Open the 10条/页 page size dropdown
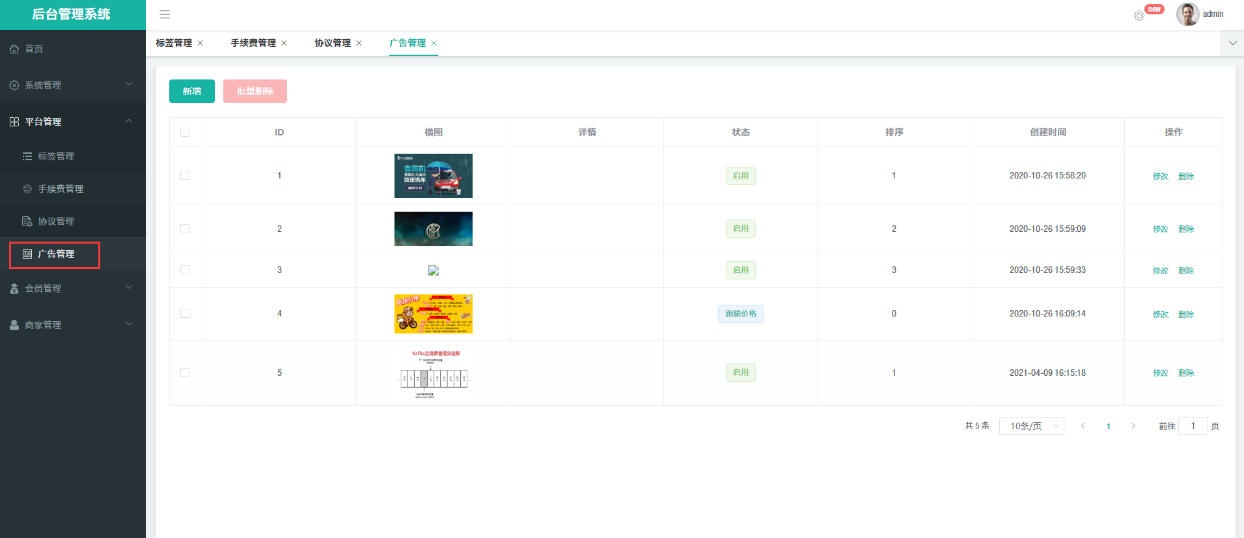 [1031, 426]
